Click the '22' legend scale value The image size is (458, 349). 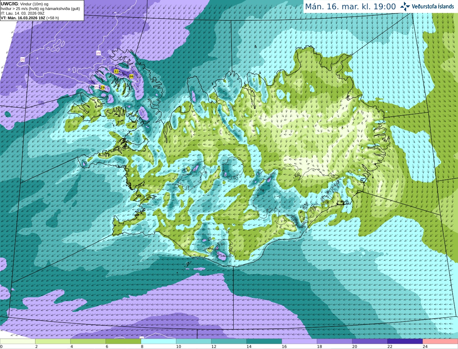click(390, 347)
